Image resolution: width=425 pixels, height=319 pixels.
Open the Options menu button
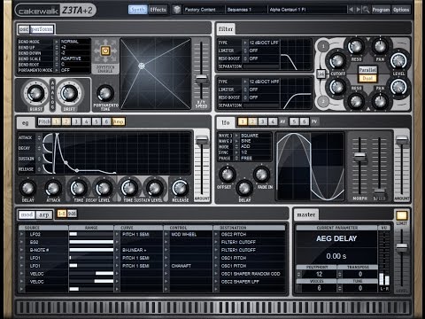pyautogui.click(x=401, y=10)
